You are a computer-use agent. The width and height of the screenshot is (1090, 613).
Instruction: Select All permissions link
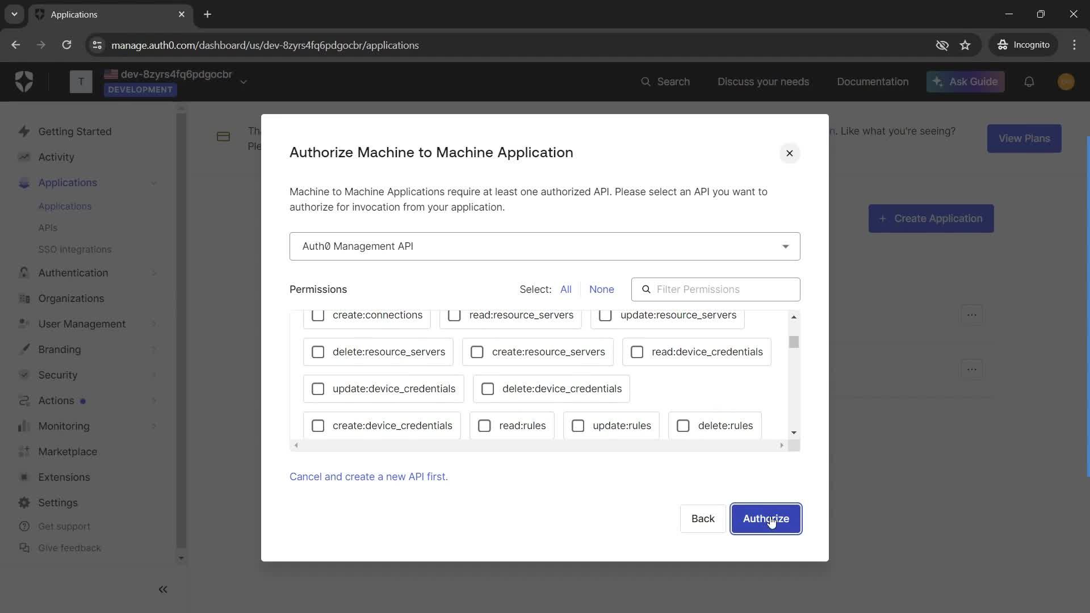coord(565,289)
